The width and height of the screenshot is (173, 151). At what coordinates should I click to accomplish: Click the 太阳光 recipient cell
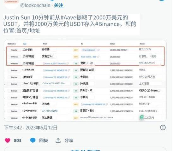(x=84, y=77)
